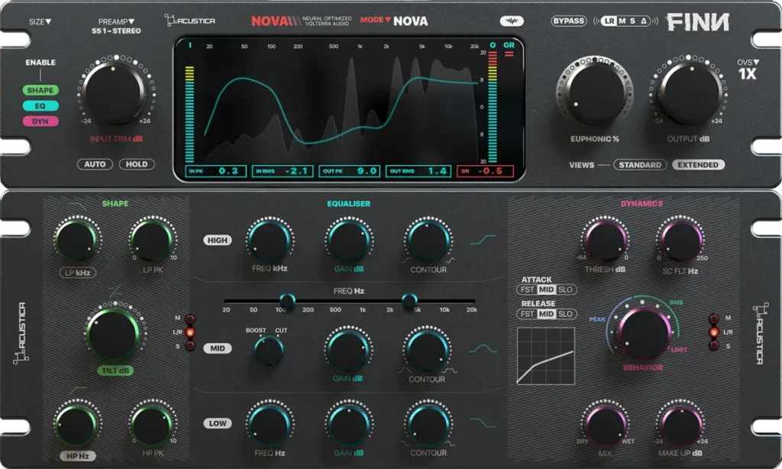Select S LED in Shape section
The height and width of the screenshot is (469, 782).
(x=190, y=346)
